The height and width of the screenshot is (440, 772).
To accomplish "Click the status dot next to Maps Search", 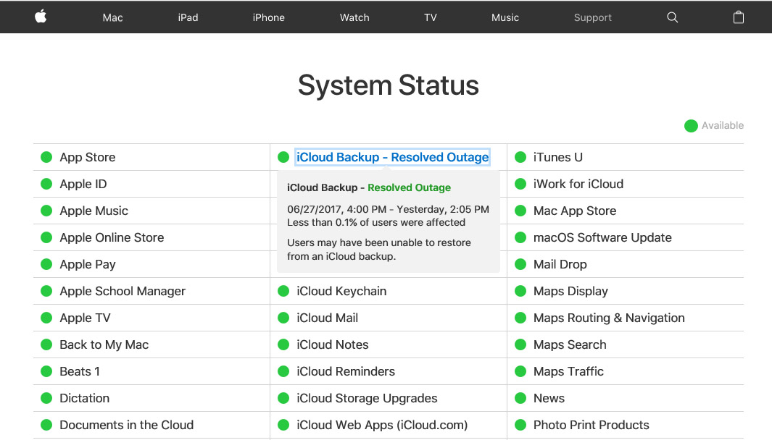I will pos(520,344).
